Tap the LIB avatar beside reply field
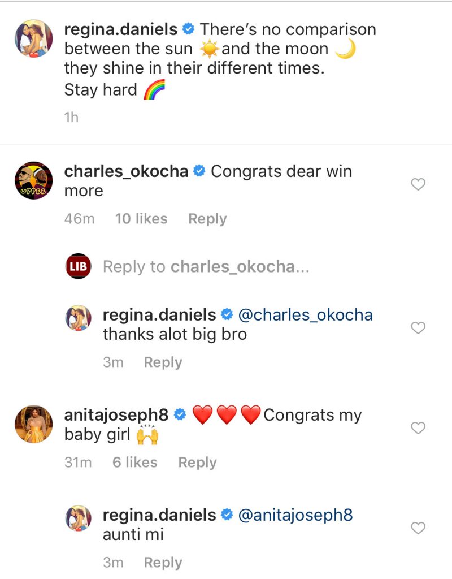The image size is (452, 579). (x=79, y=266)
